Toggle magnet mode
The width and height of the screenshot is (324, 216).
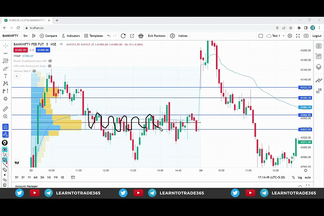pyautogui.click(x=5, y=127)
